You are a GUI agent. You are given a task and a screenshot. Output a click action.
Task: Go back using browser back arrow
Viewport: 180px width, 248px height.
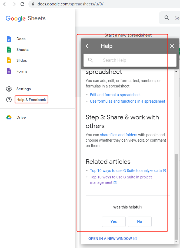(5, 4)
